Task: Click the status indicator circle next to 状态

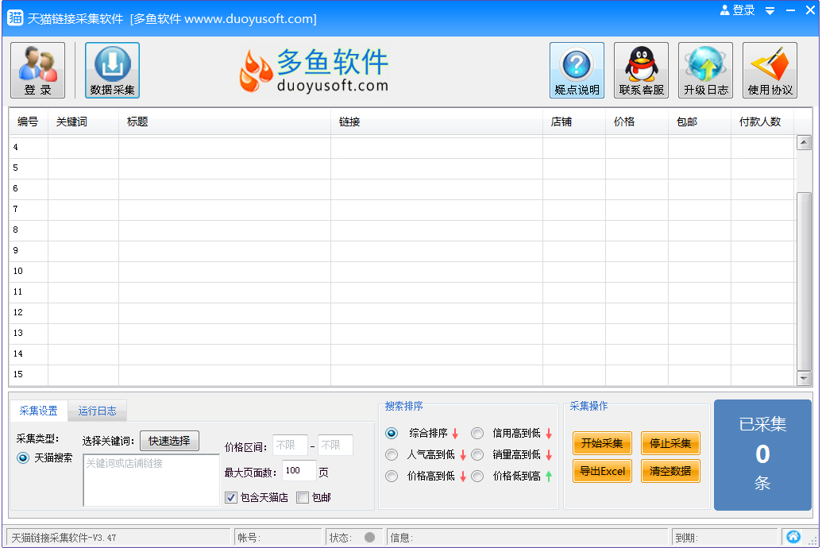Action: 369,537
